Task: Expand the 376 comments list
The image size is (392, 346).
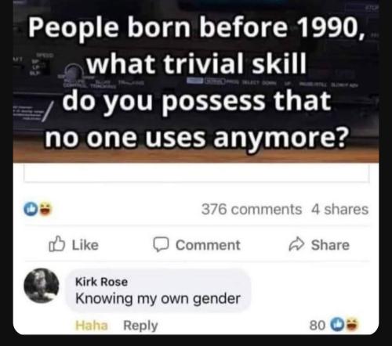Action: [252, 209]
